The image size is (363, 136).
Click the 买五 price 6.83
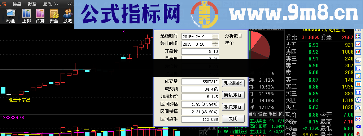coord(314,107)
